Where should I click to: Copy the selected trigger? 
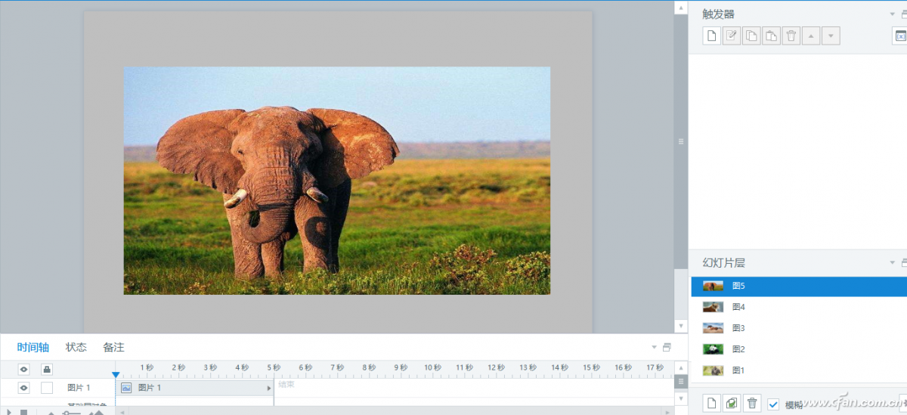point(751,36)
